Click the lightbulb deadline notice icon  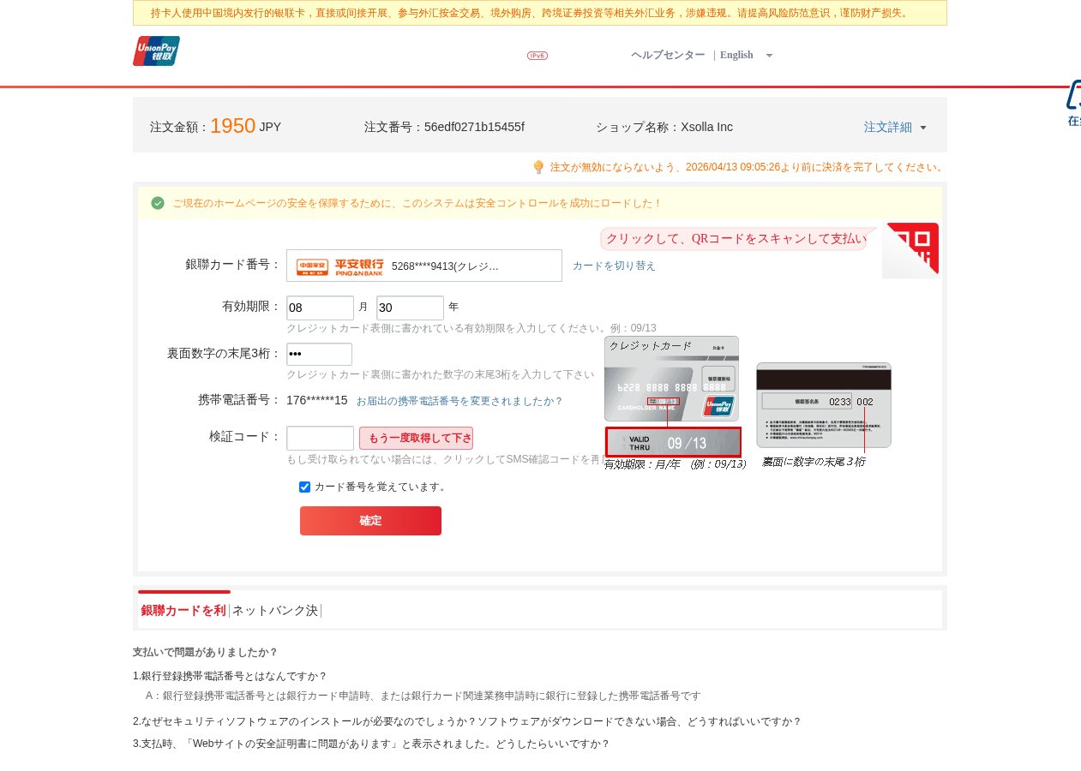538,167
